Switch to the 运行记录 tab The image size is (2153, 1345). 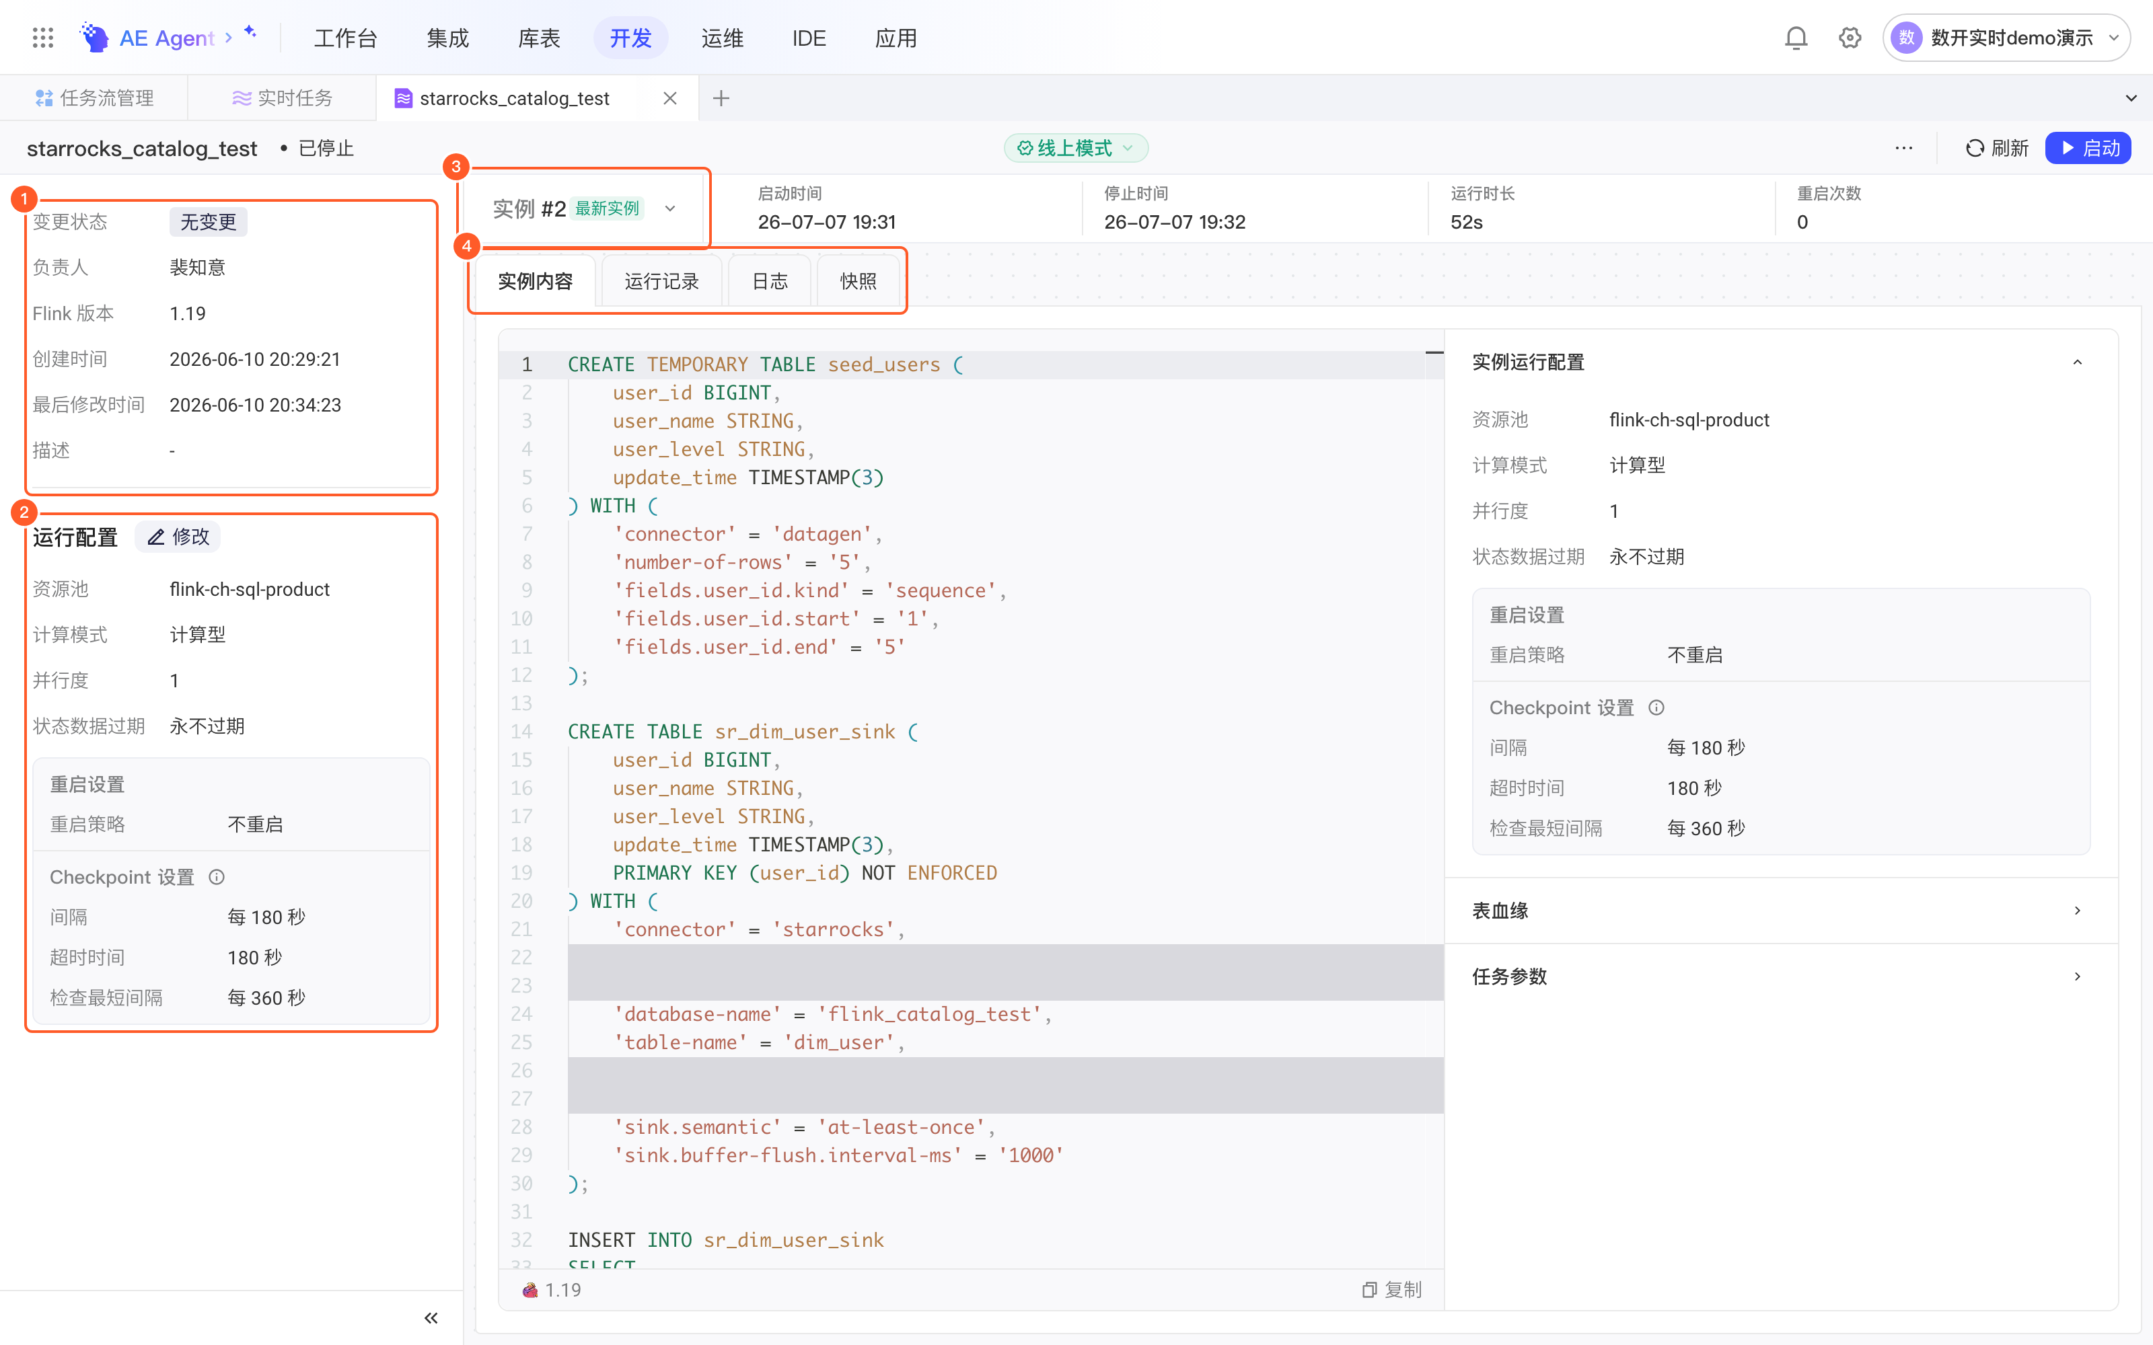(x=661, y=281)
